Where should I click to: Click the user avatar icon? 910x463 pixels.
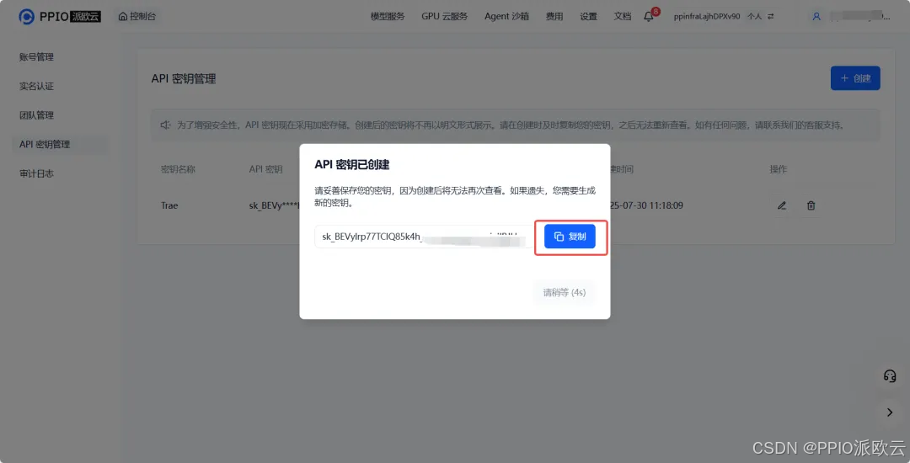click(816, 17)
